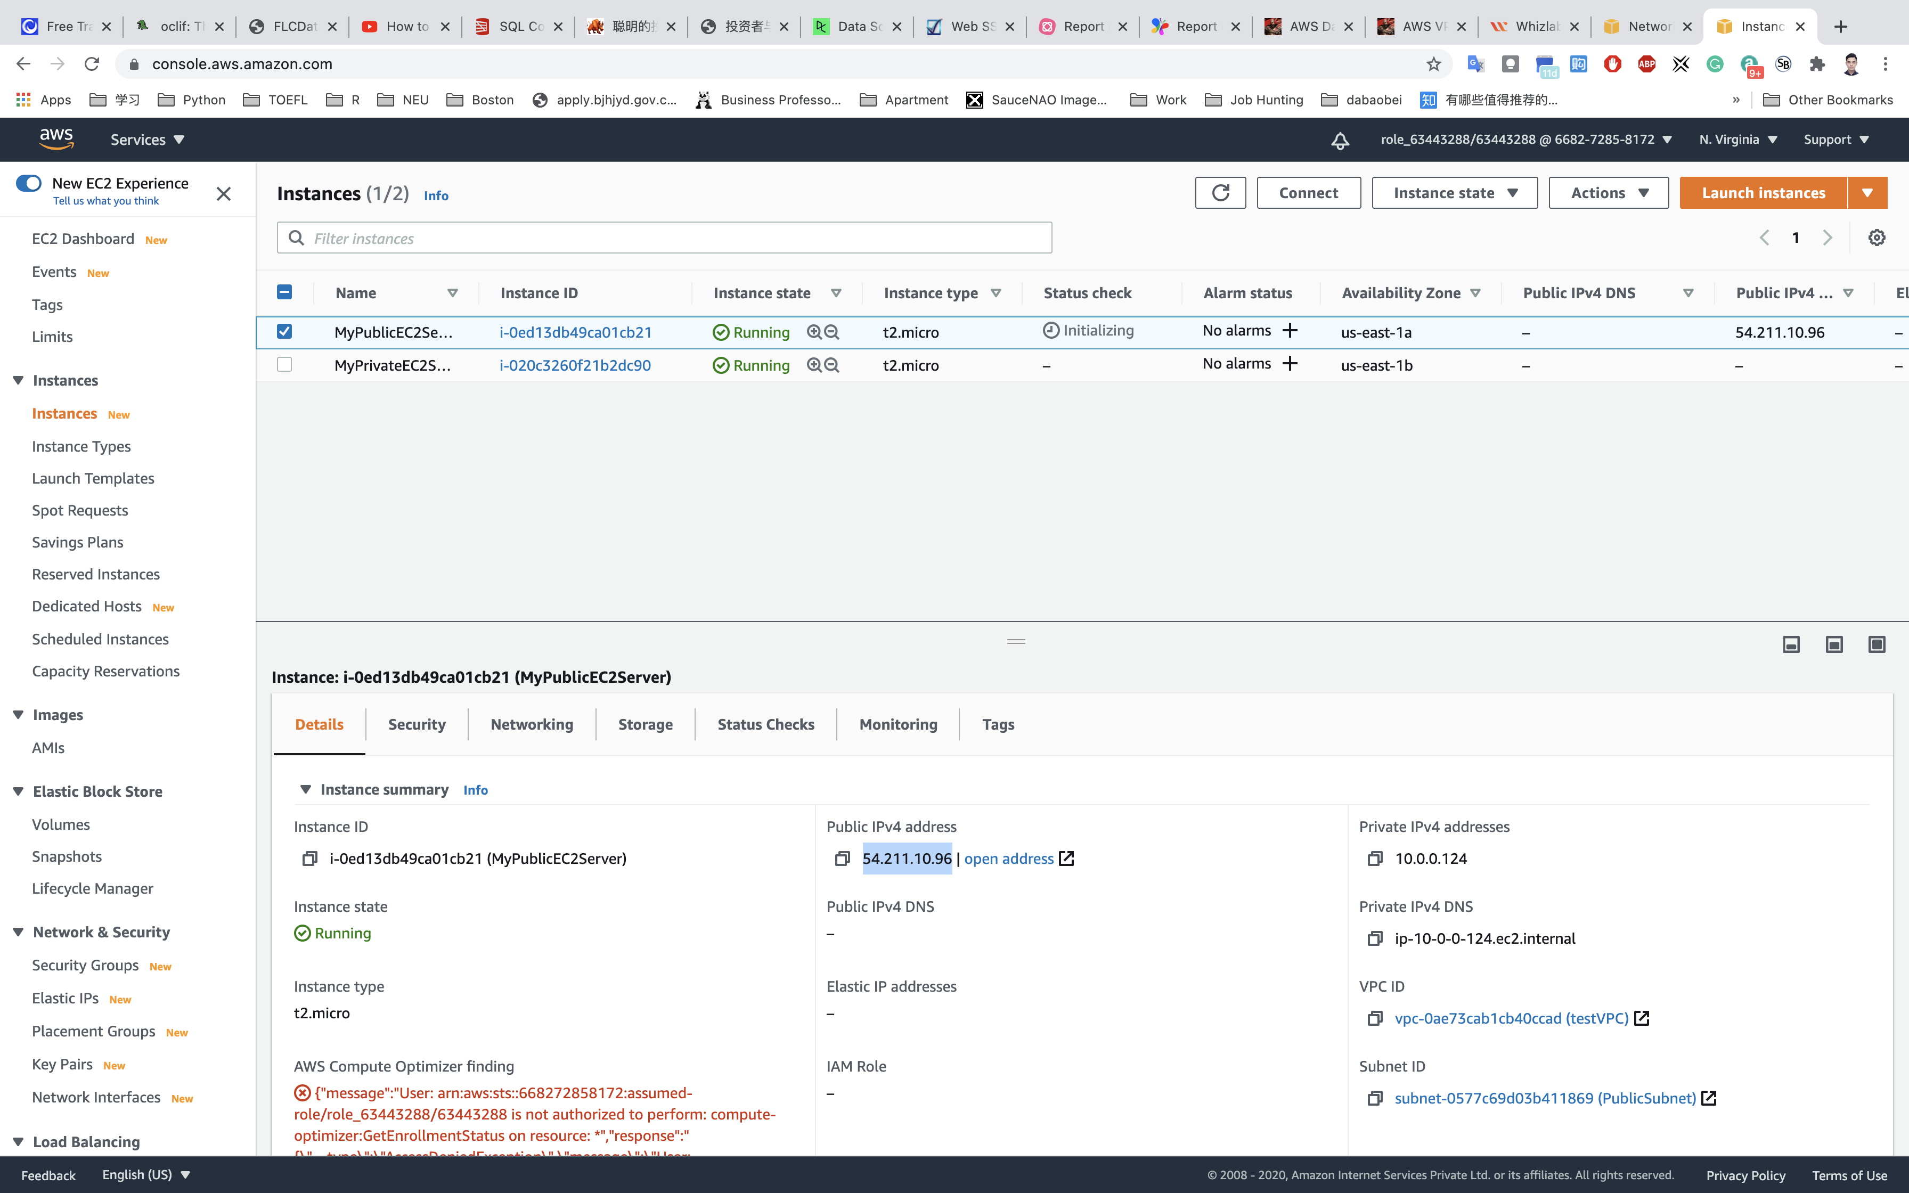Click the AWS notifications bell icon
1909x1193 pixels.
pyautogui.click(x=1340, y=141)
